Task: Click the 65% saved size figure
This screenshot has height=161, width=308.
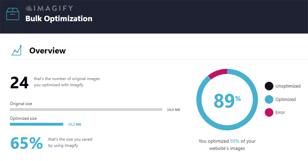Action: (26, 143)
